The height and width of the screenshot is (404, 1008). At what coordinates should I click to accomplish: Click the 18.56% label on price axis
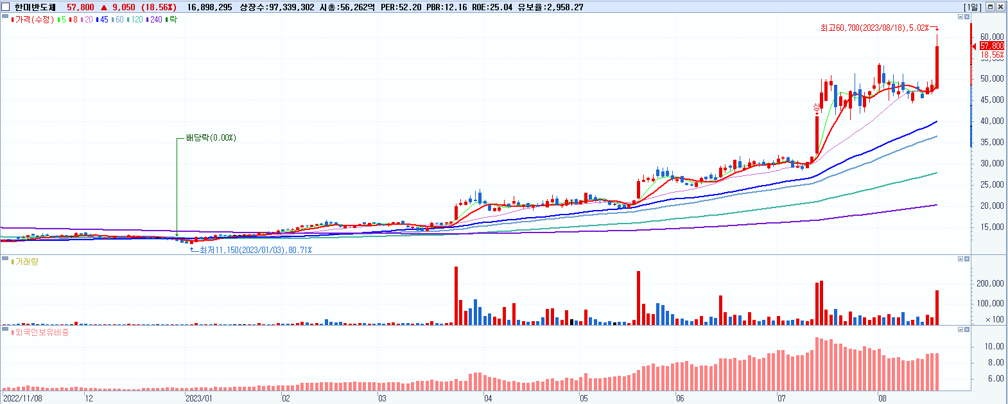pos(992,55)
